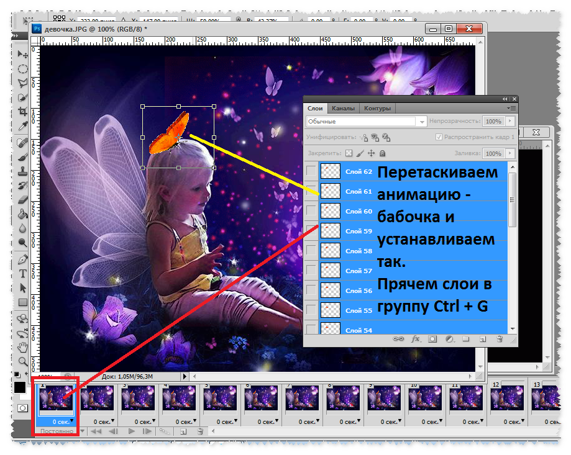Click the link layers icon
Screen dimensions: 571x455
[398, 339]
